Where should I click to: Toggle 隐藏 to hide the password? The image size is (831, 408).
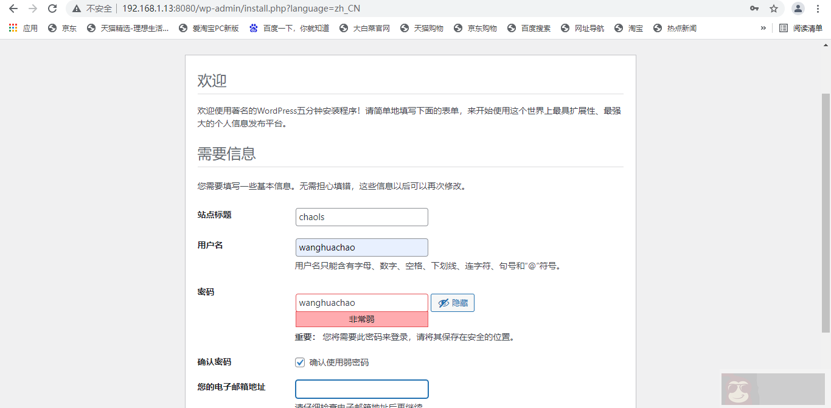(x=452, y=302)
